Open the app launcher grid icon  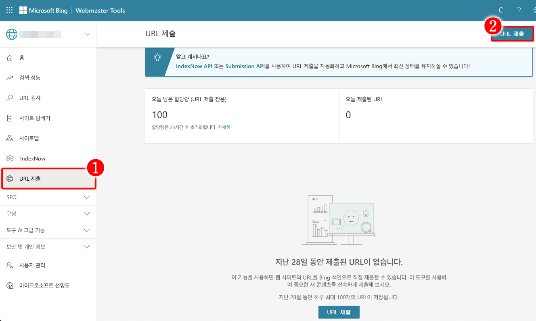9,10
